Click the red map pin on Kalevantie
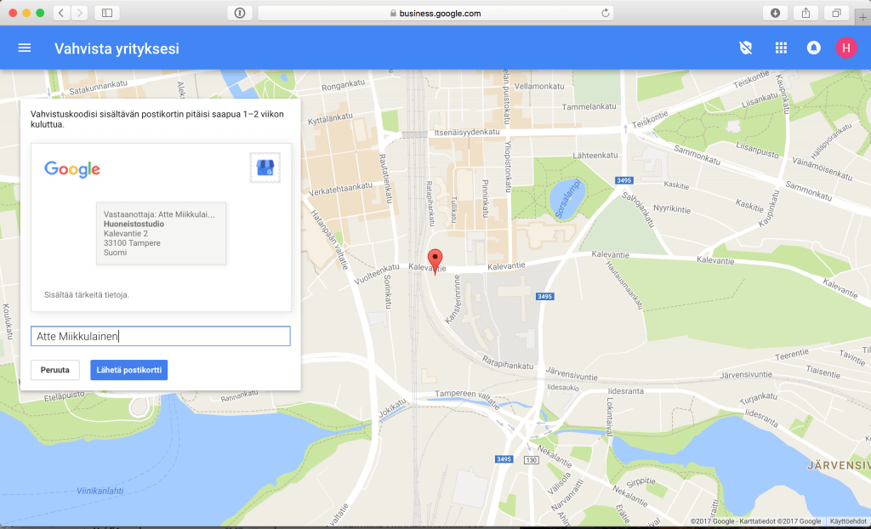Viewport: 871px width, 529px height. pyautogui.click(x=435, y=260)
